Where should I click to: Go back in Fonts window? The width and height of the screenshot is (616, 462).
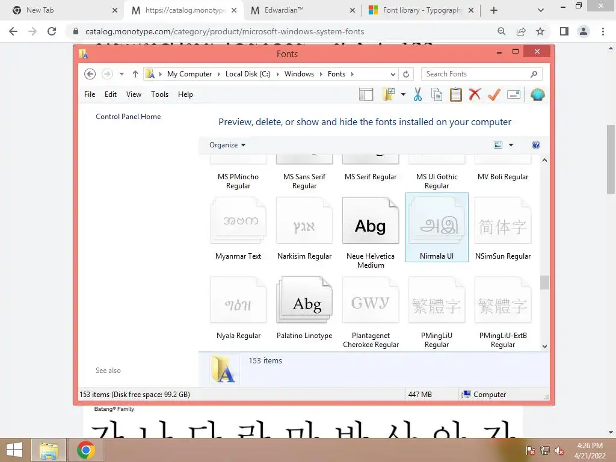point(90,74)
